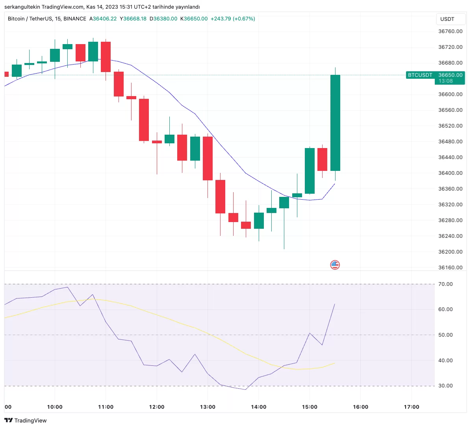The height and width of the screenshot is (428, 471).
Task: Click the close value K36650.00
Action: coord(194,19)
